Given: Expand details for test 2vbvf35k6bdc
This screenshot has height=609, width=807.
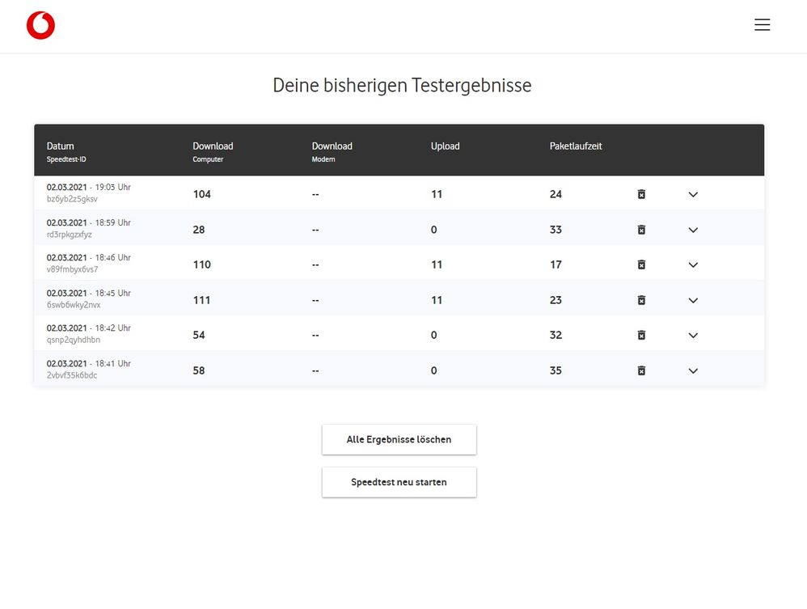Looking at the screenshot, I should pos(693,370).
